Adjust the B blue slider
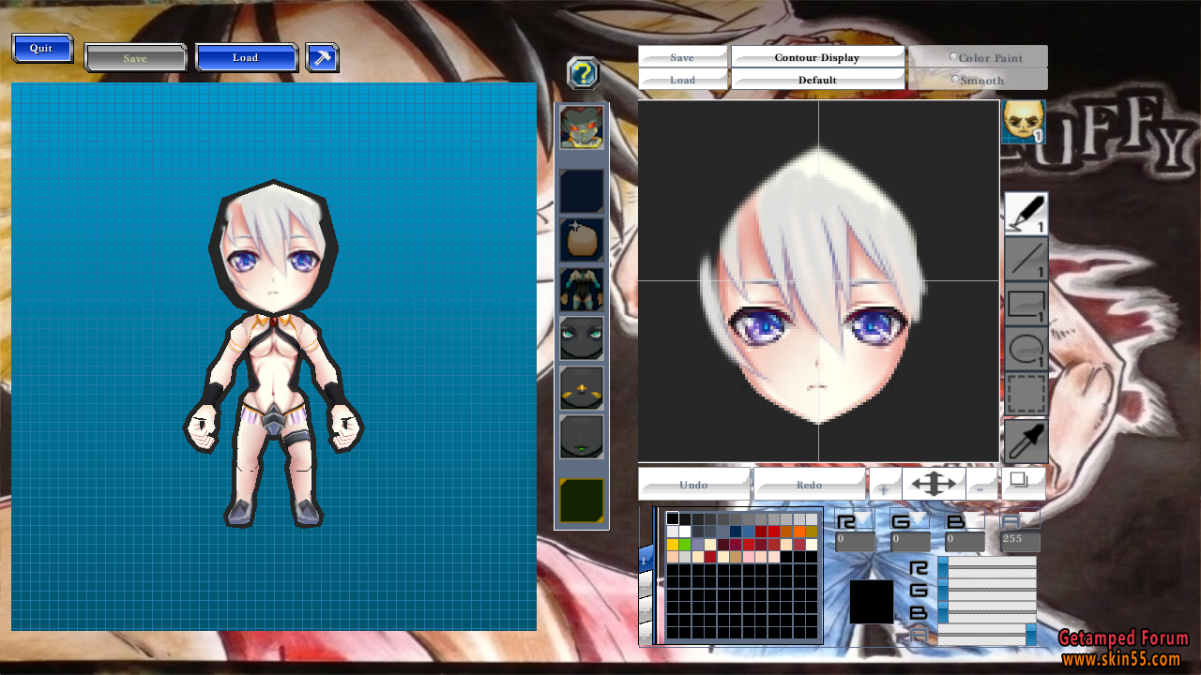This screenshot has height=675, width=1201. 987,611
